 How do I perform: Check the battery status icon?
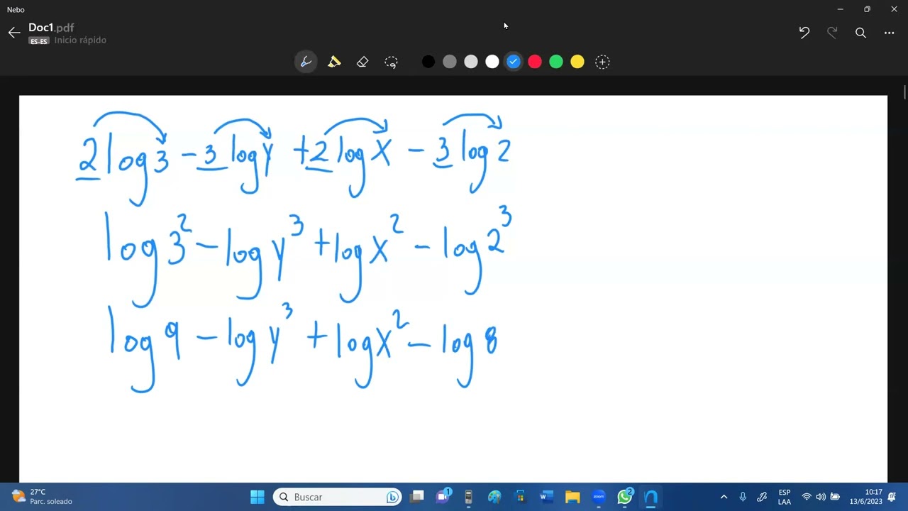(835, 497)
